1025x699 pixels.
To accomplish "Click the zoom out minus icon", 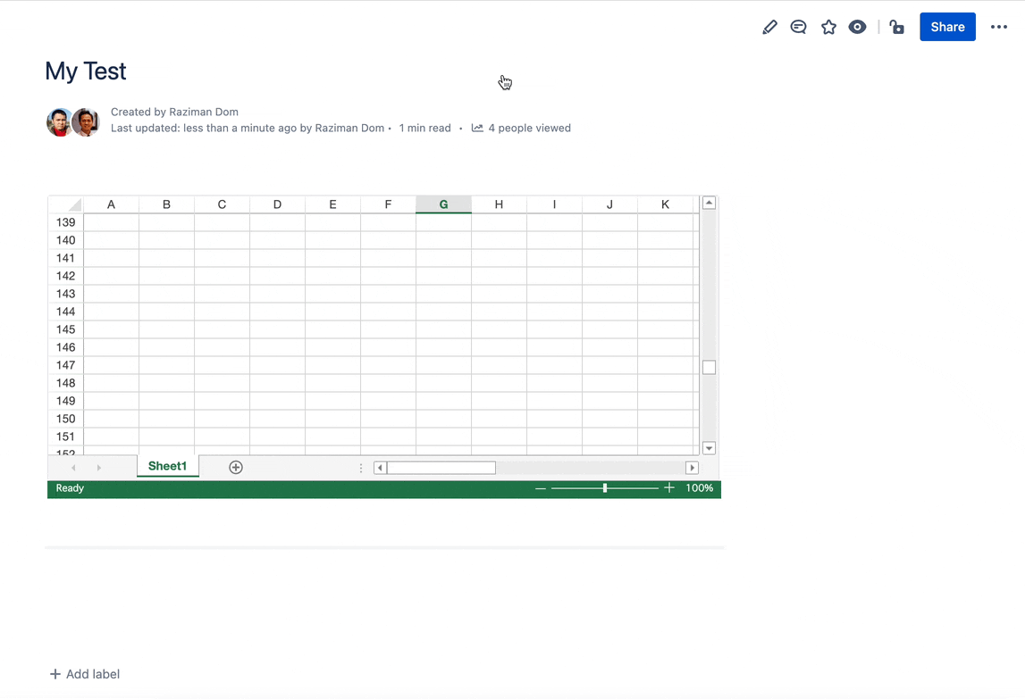I will (x=541, y=488).
